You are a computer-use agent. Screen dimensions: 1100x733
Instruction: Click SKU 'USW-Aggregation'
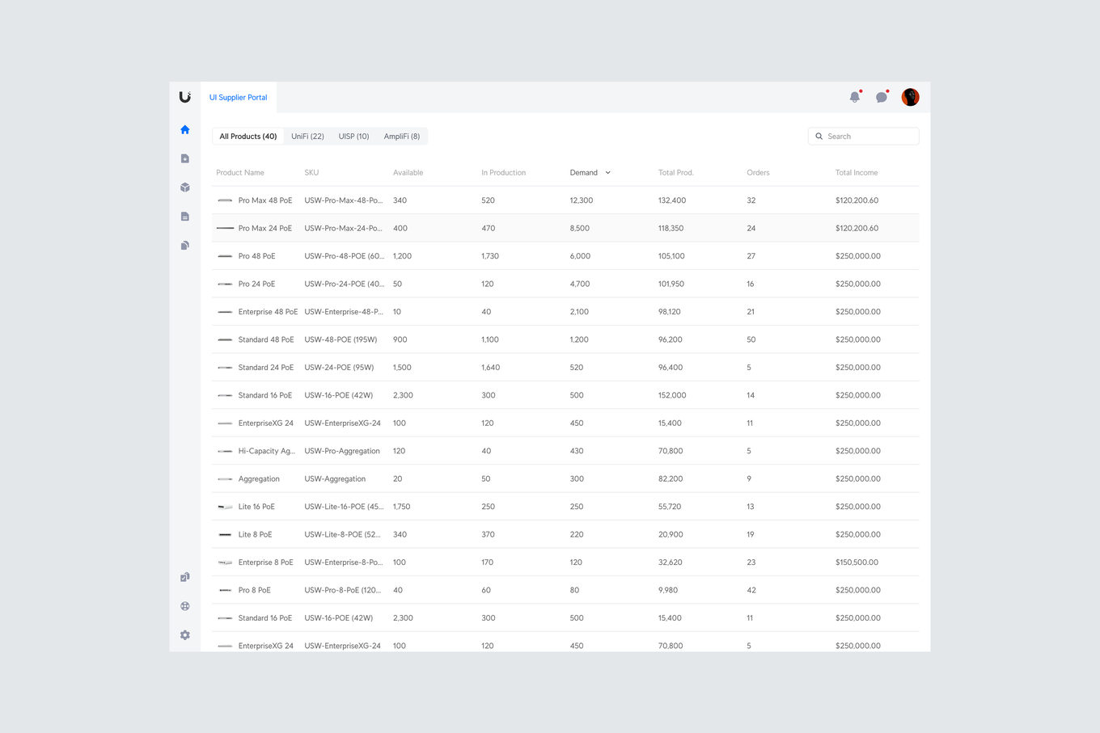point(335,479)
